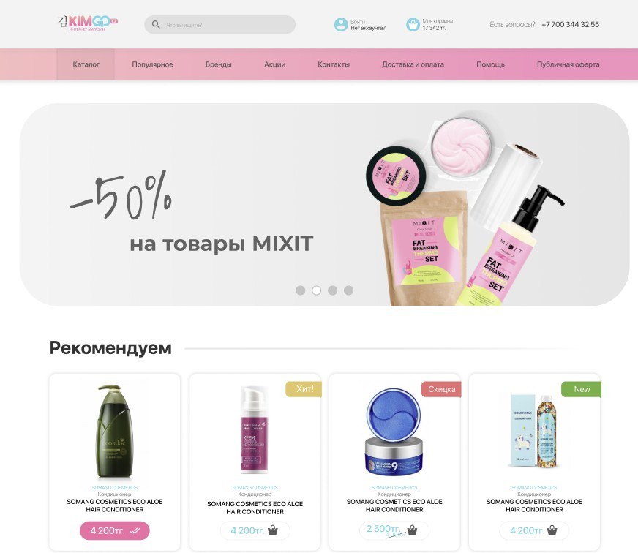Open the Бренды menu item
638x553 pixels.
(x=219, y=64)
